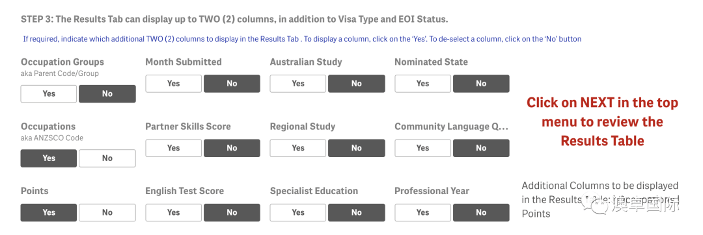Choose Yes for Australian Study
Viewport: 703px width, 235px height.
(x=298, y=84)
